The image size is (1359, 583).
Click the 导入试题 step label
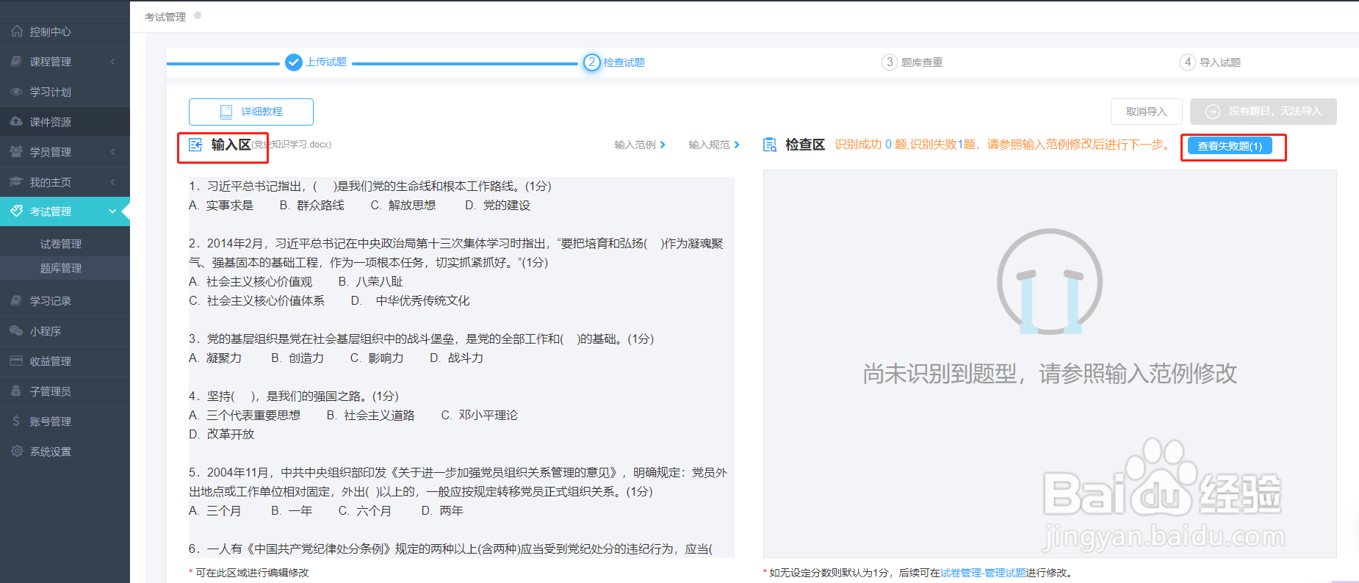pos(1220,62)
